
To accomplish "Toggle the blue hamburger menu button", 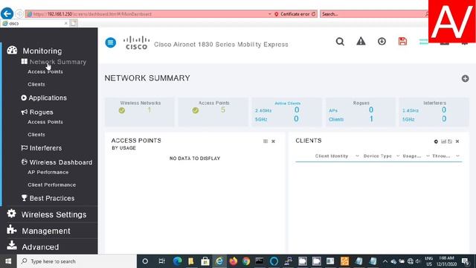I will 111,42.
